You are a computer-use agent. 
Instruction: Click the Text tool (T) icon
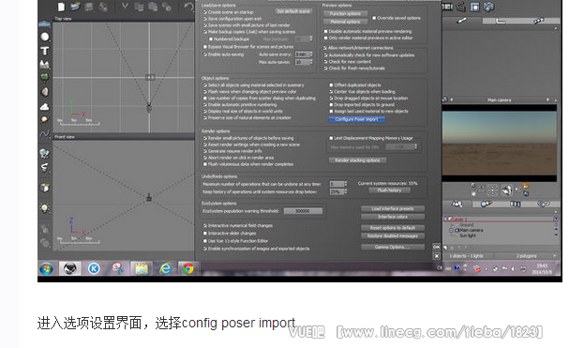click(x=45, y=51)
